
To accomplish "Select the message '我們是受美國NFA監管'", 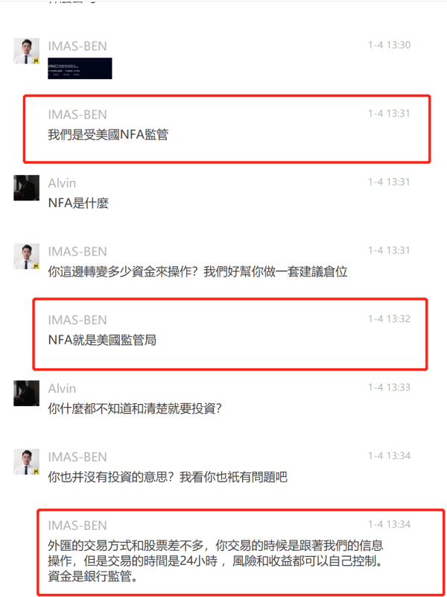I will (x=108, y=135).
